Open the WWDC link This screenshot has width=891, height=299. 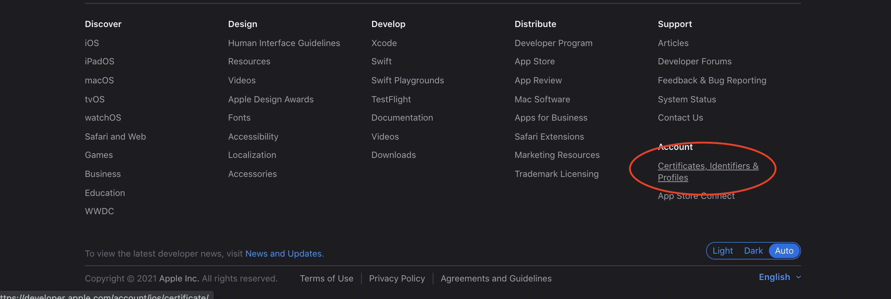coord(99,211)
